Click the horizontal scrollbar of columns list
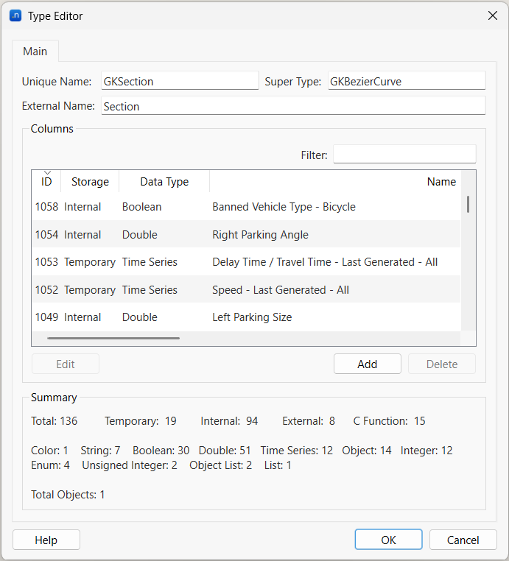 click(x=113, y=338)
